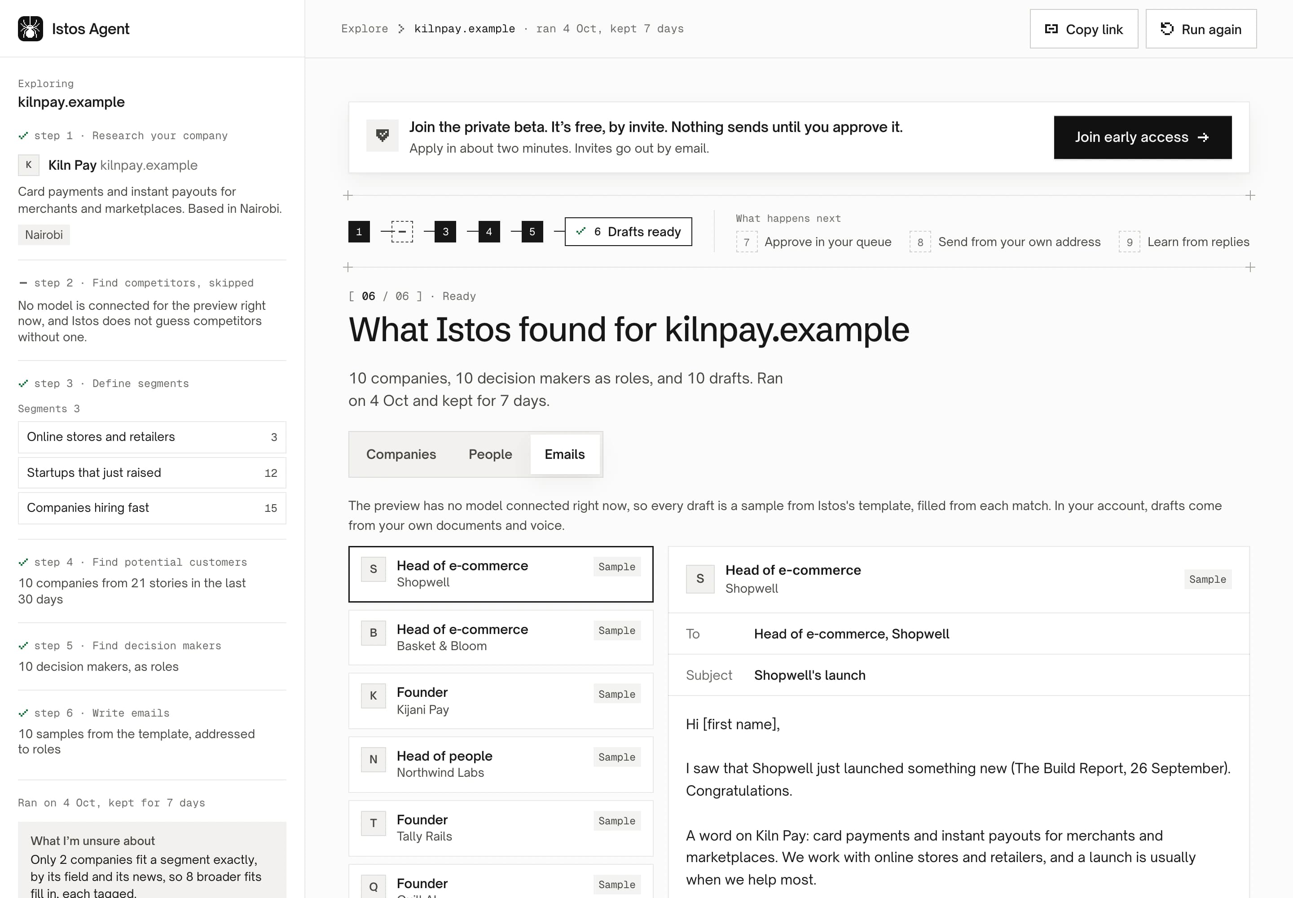The width and height of the screenshot is (1293, 898).
Task: Click the Run again button
Action: (1201, 29)
